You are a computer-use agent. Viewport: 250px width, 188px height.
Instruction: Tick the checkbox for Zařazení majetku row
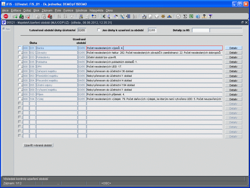(20, 71)
